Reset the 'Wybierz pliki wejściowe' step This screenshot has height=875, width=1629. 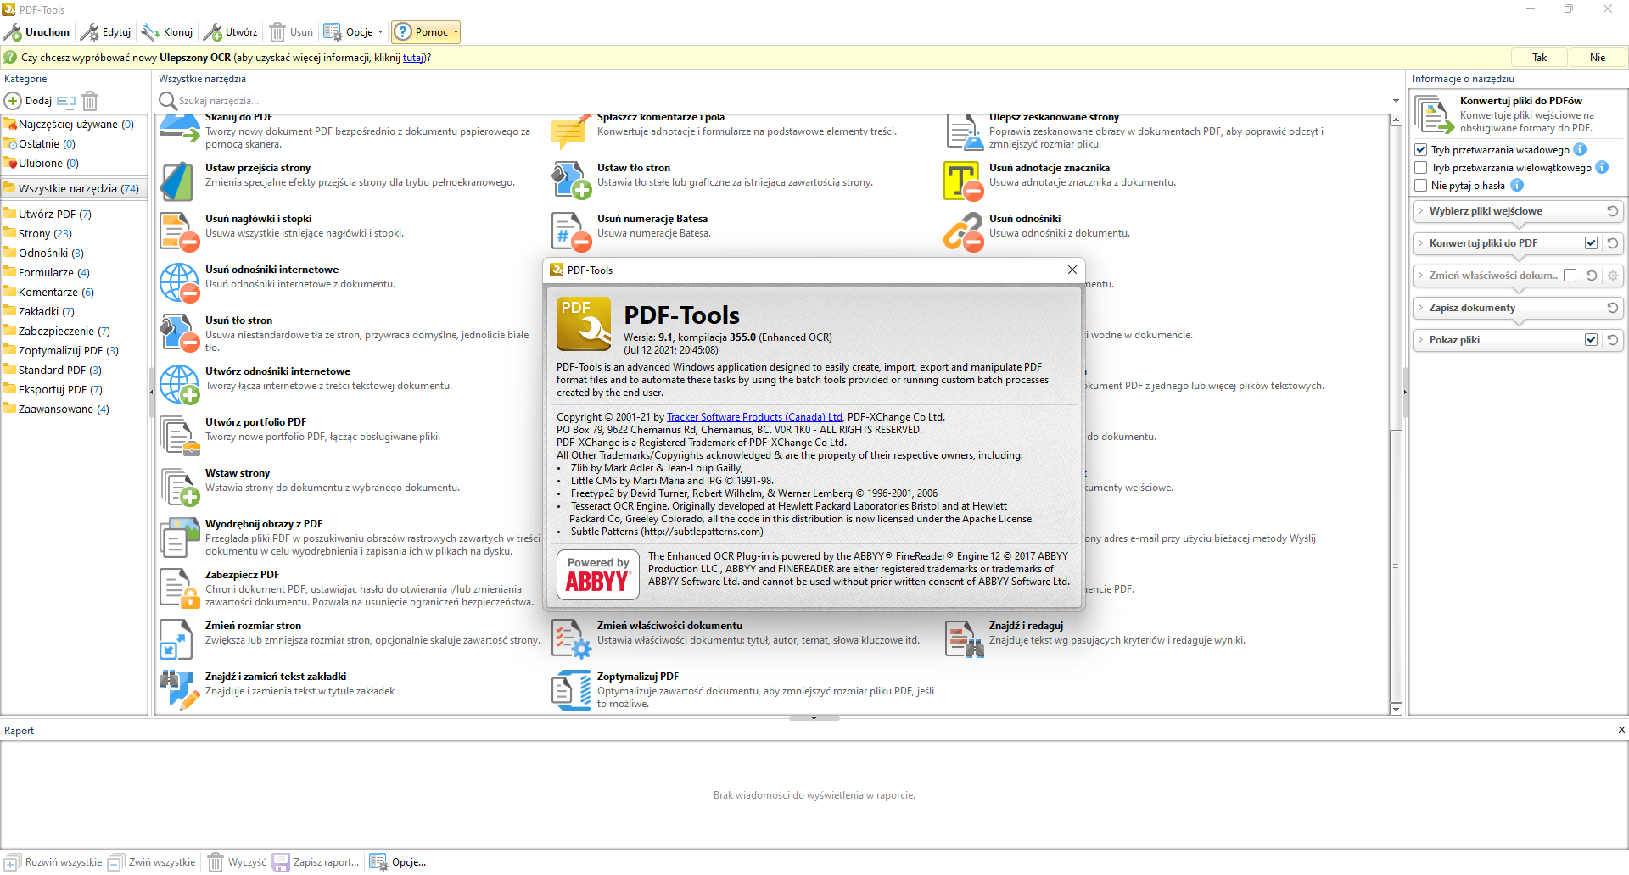tap(1613, 211)
